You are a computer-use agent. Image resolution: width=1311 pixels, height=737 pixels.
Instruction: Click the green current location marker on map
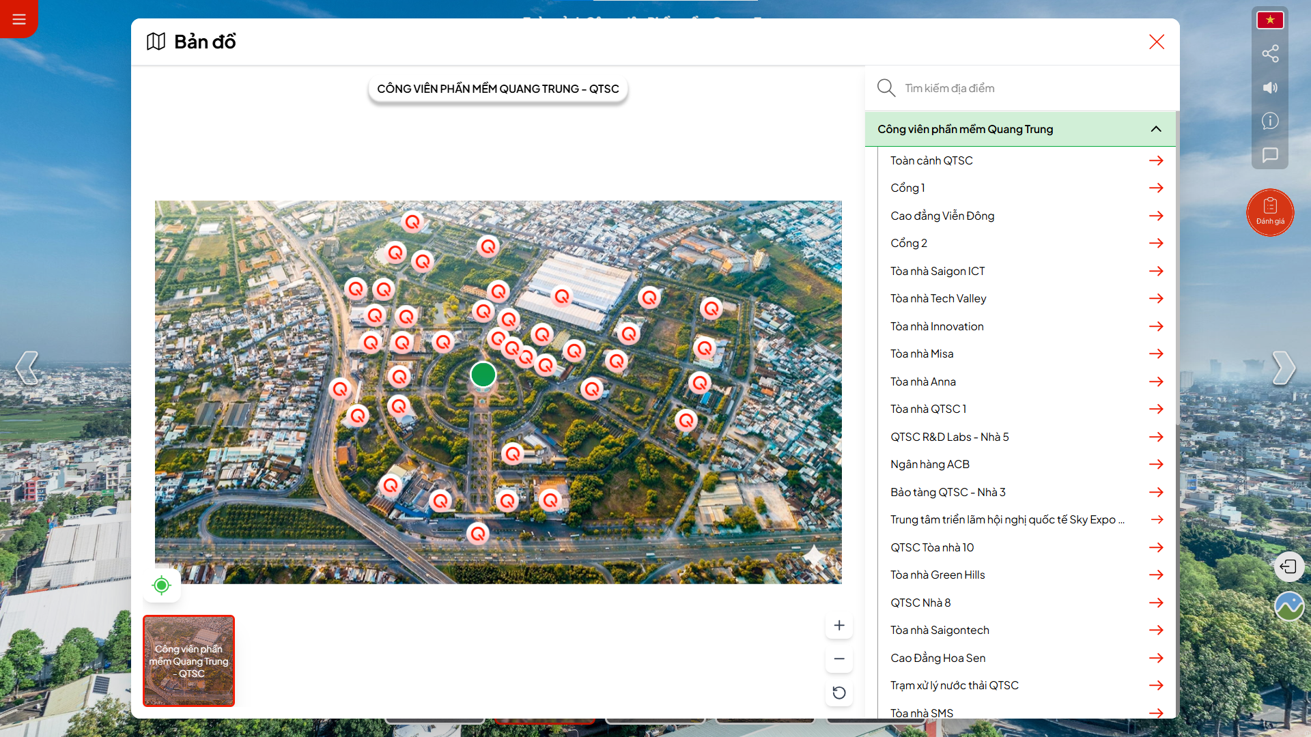tap(483, 374)
